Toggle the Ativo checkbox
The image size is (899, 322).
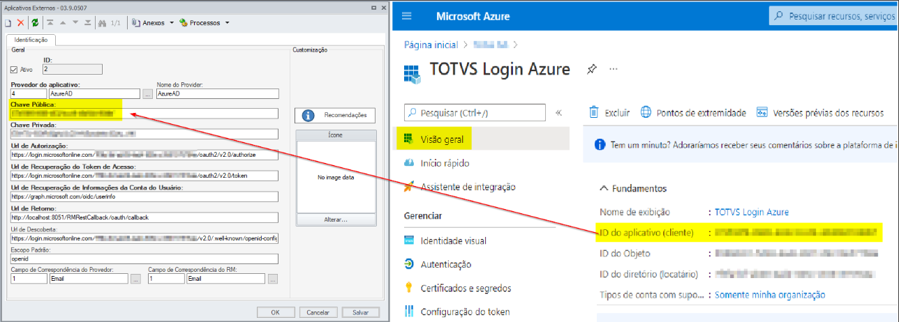(x=14, y=69)
